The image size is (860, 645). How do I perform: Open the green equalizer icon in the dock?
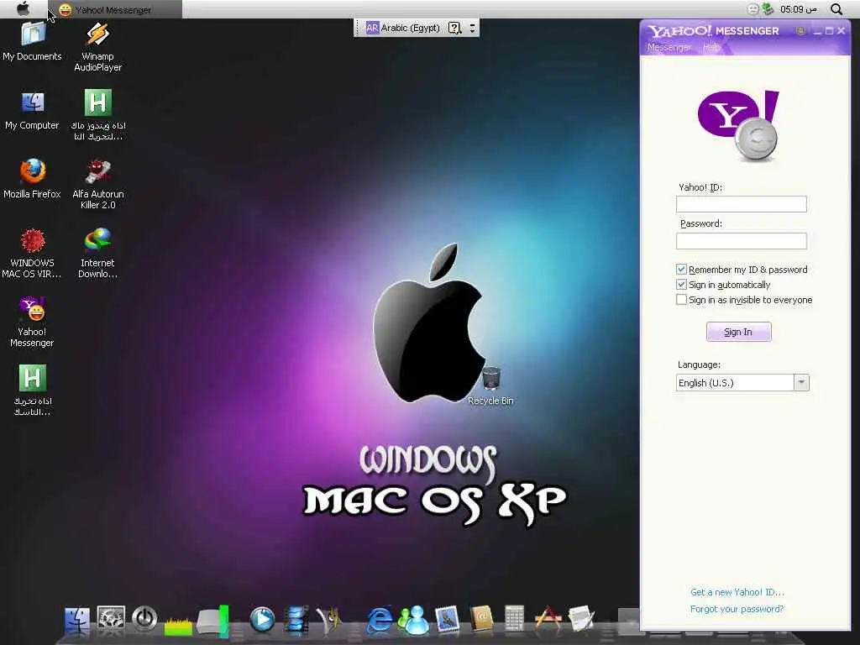pos(178,626)
